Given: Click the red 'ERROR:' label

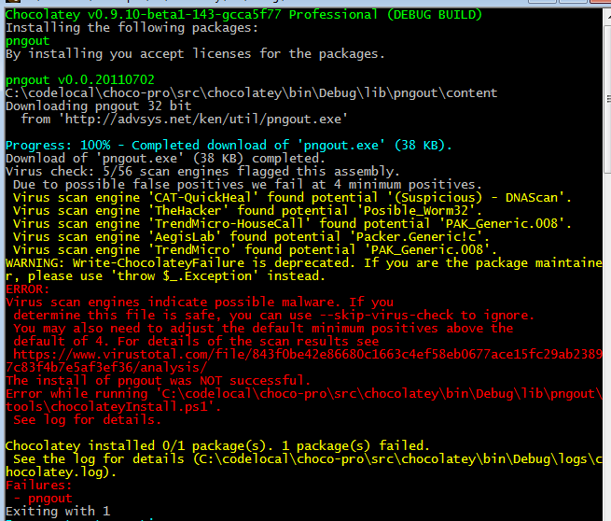Looking at the screenshot, I should point(28,289).
